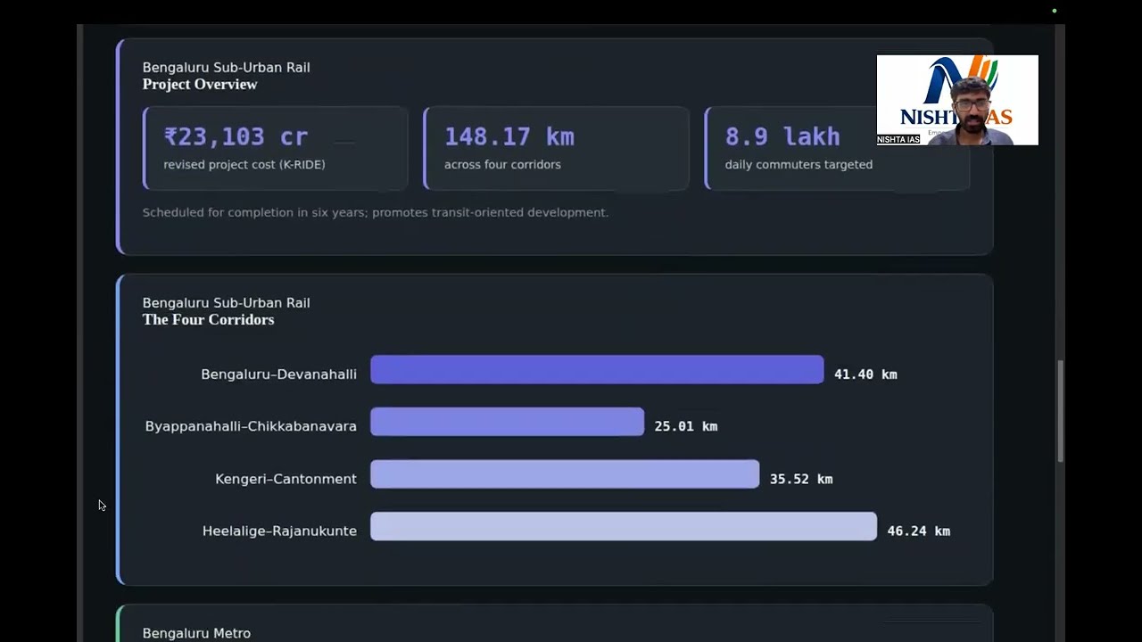
Task: Select the presenter webcam thumbnail
Action: [x=957, y=100]
